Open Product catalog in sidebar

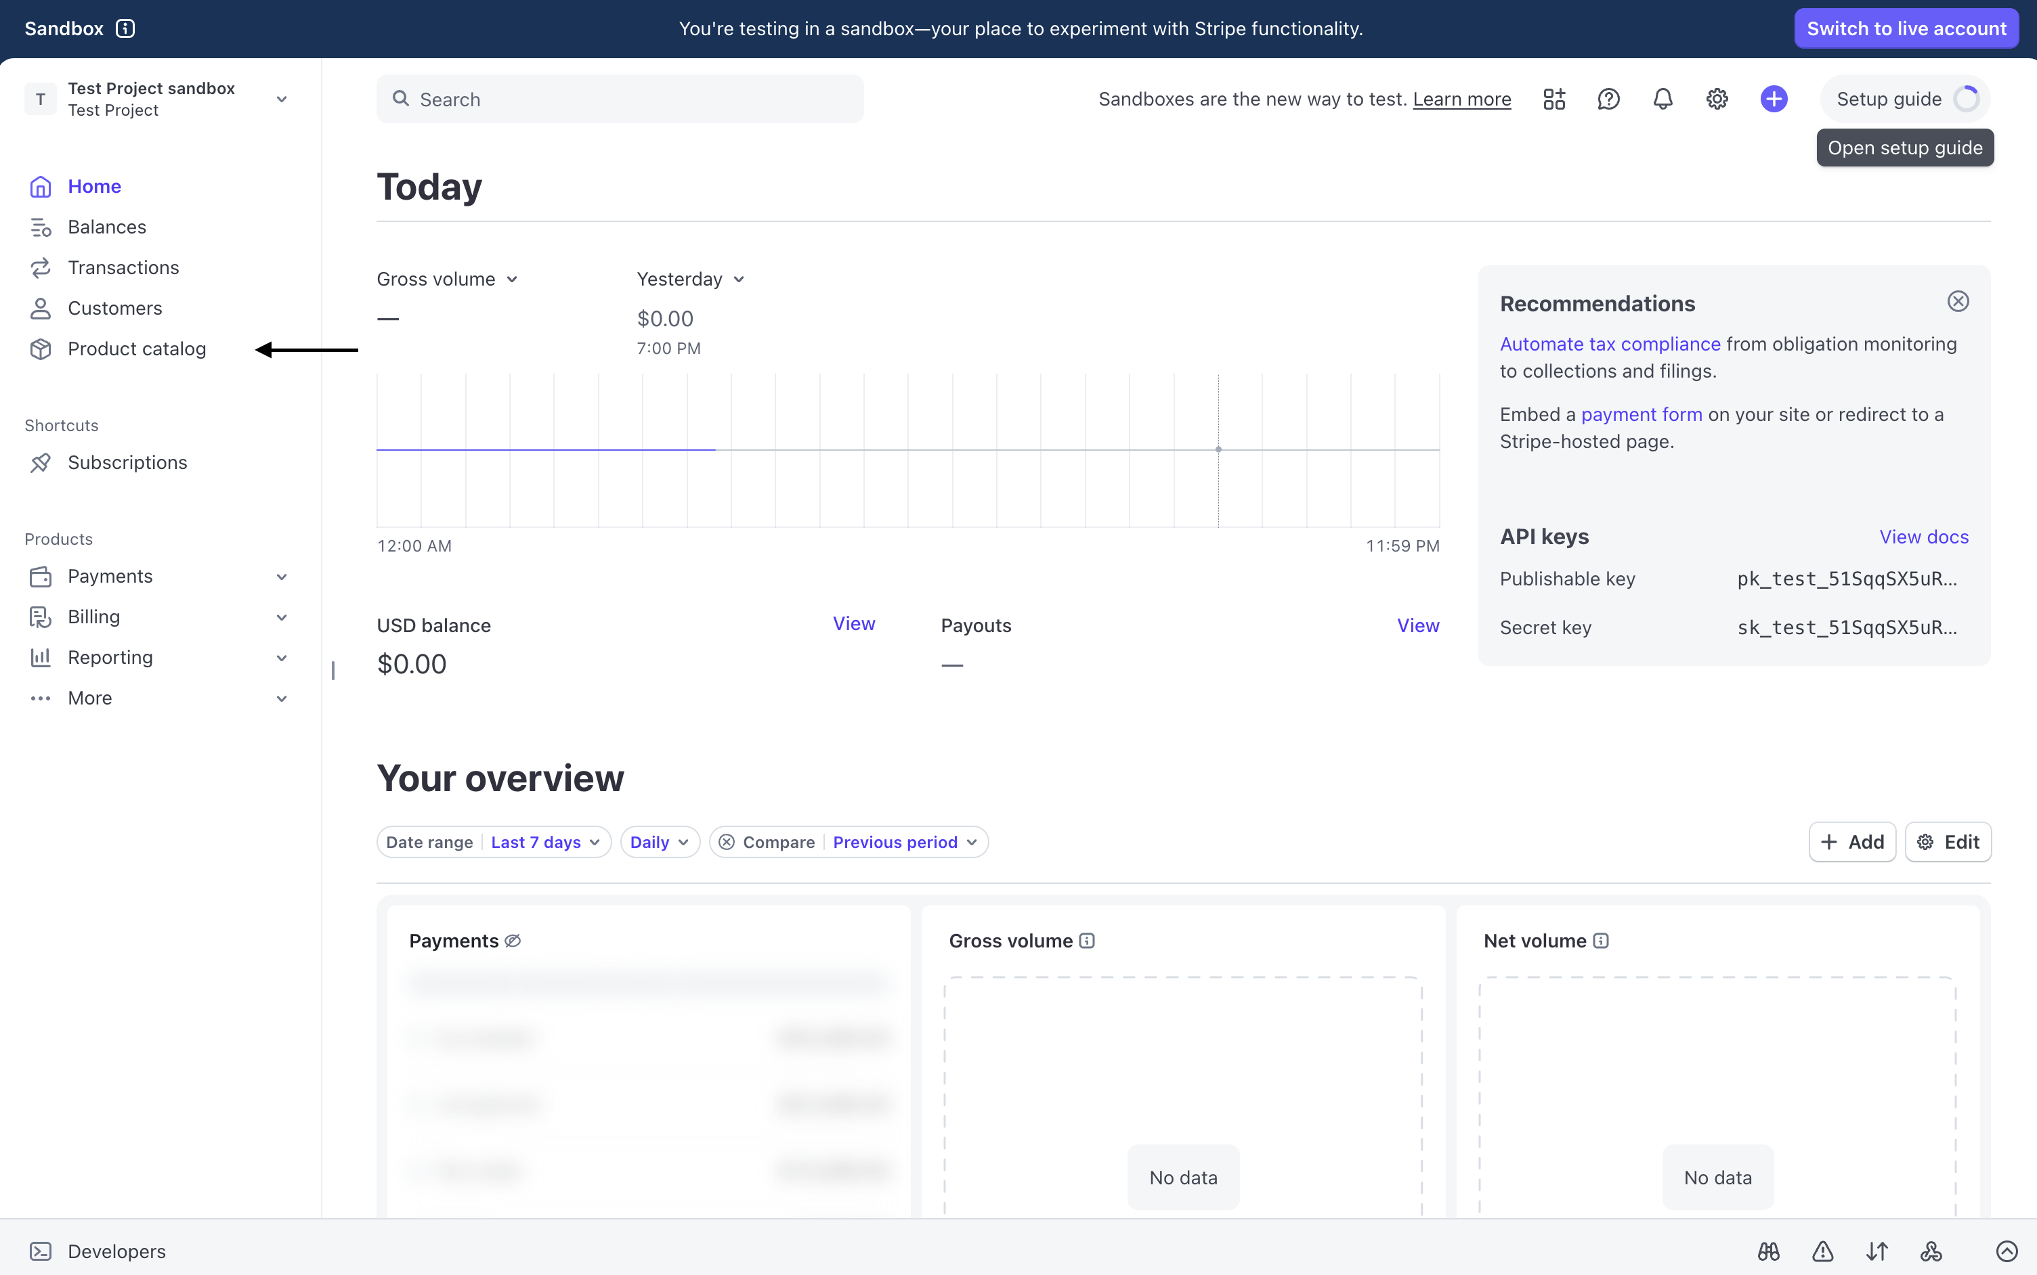136,349
